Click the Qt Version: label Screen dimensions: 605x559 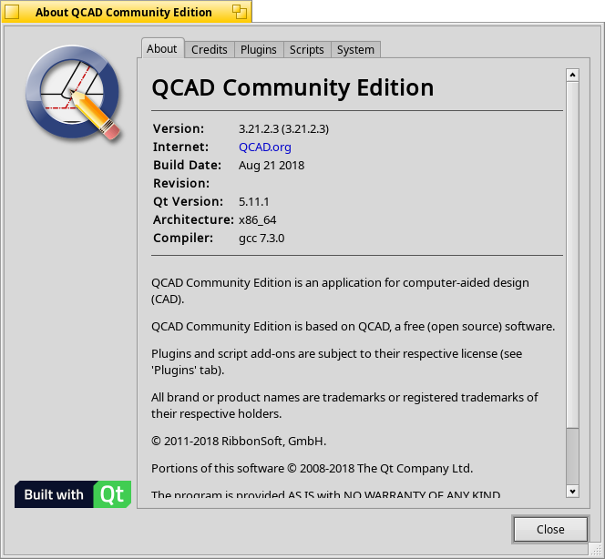189,201
